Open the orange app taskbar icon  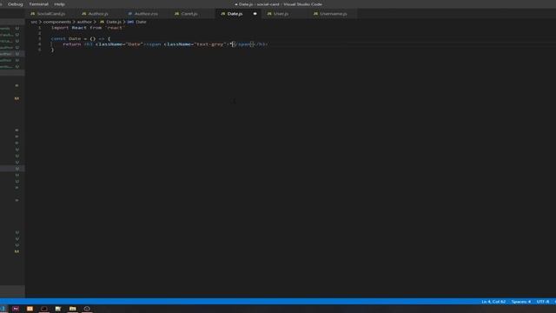(30, 309)
